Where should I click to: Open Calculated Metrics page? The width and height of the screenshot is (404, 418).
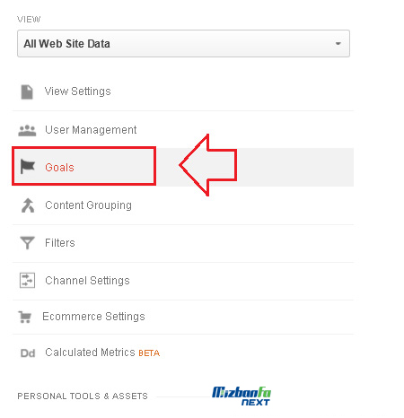(90, 353)
